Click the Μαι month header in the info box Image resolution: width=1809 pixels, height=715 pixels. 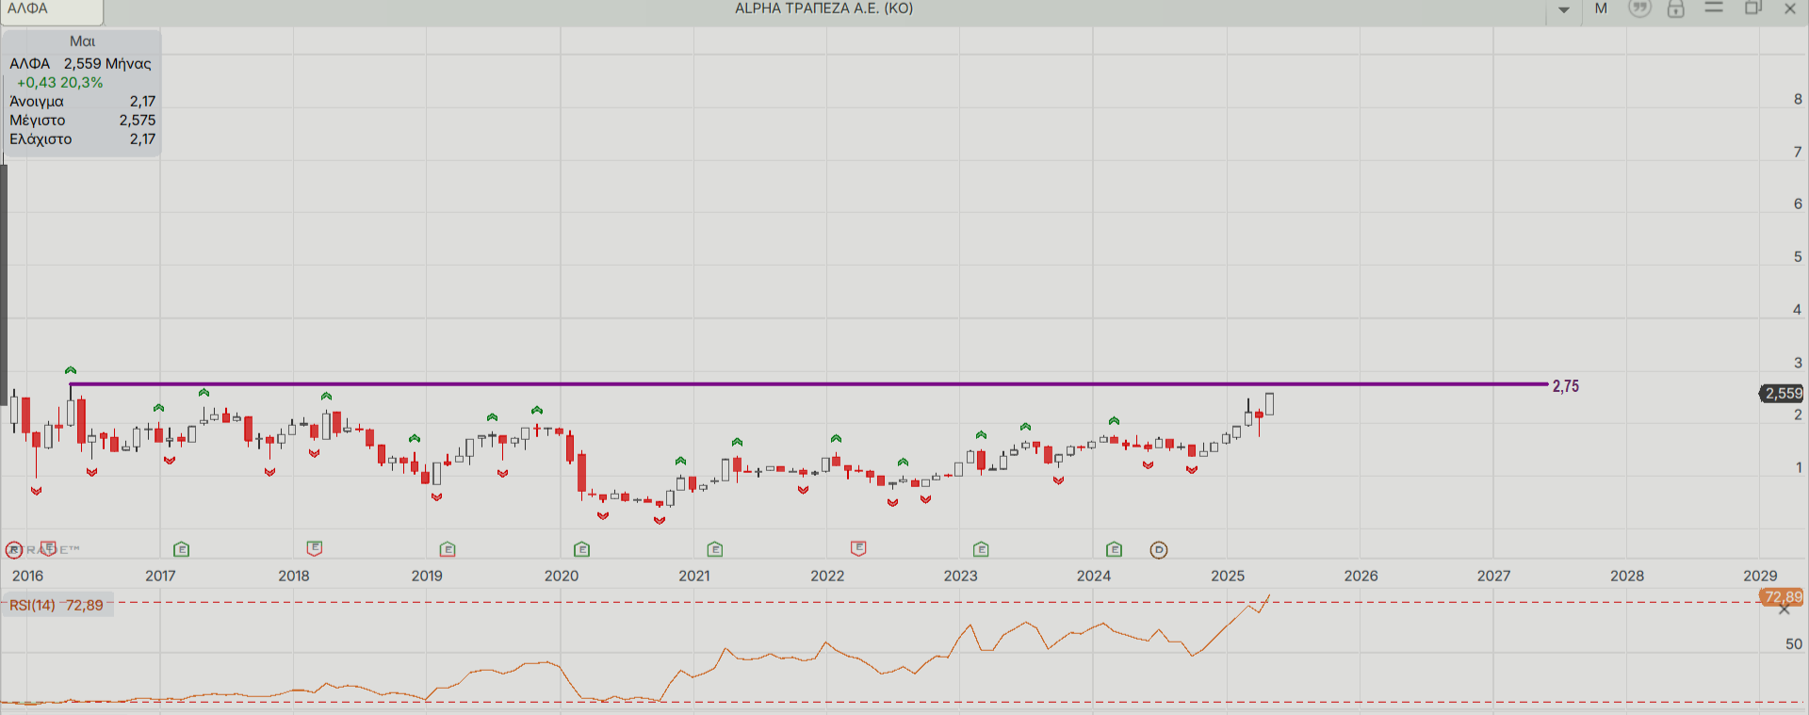82,41
